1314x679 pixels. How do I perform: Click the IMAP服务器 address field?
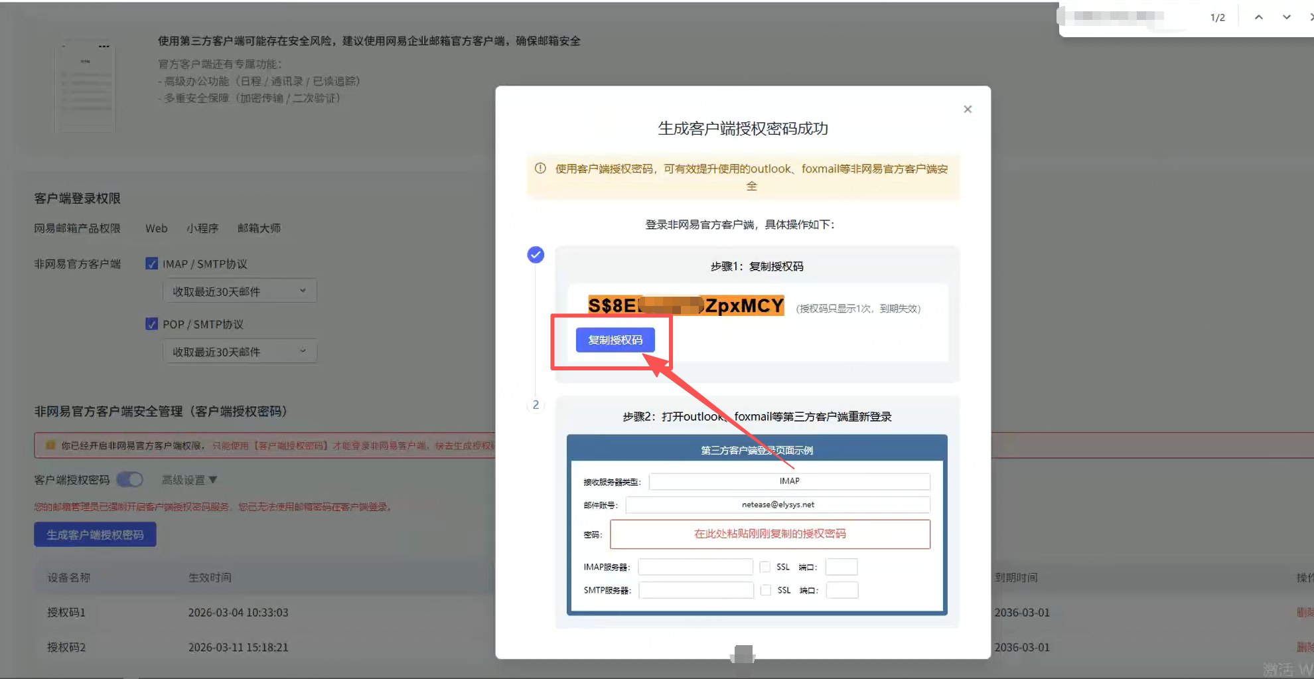point(695,567)
